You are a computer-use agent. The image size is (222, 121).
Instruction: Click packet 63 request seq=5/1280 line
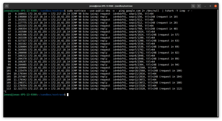[x=81, y=38]
